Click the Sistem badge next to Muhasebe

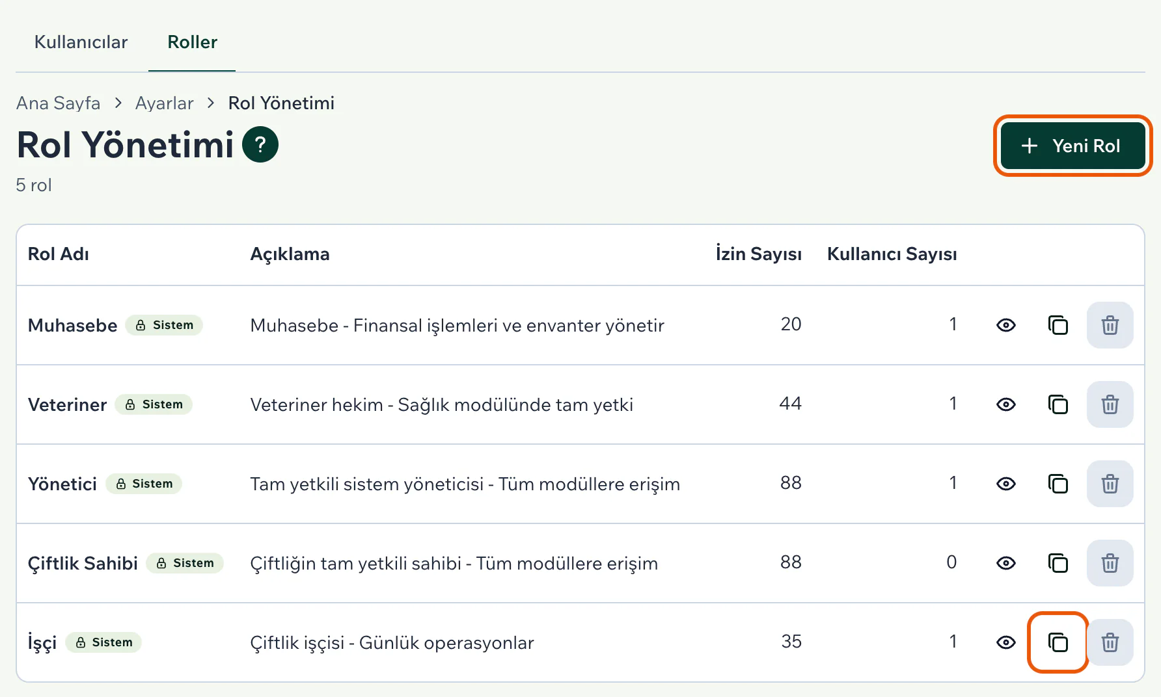[x=164, y=325]
